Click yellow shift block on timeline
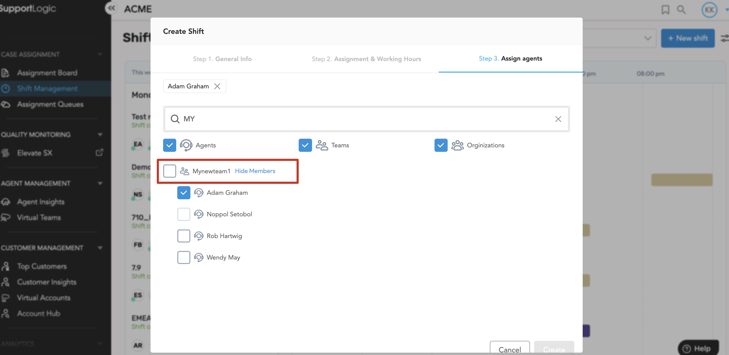Viewport: 729px width, 355px height. tap(682, 180)
